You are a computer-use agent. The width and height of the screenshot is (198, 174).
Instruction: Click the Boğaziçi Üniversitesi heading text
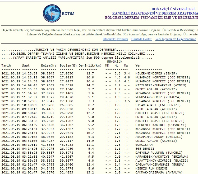point(174,9)
